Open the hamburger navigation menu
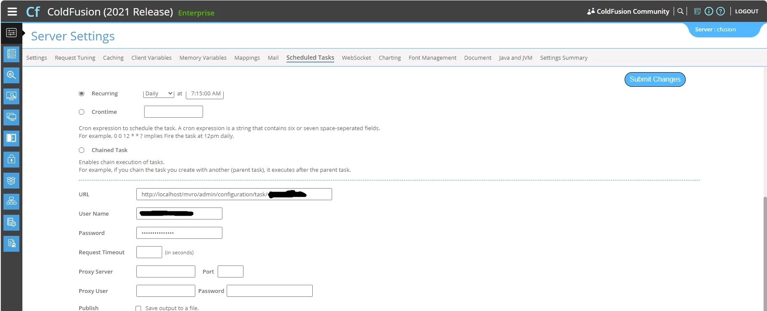This screenshot has height=311, width=767. pos(12,12)
